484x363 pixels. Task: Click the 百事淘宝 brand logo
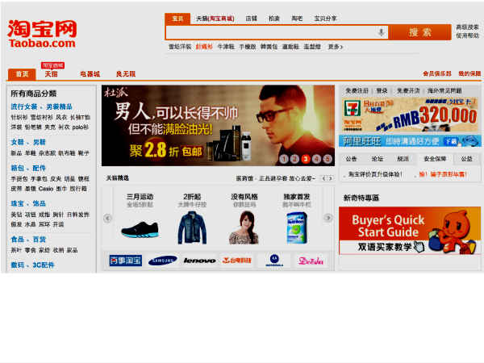pyautogui.click(x=126, y=261)
